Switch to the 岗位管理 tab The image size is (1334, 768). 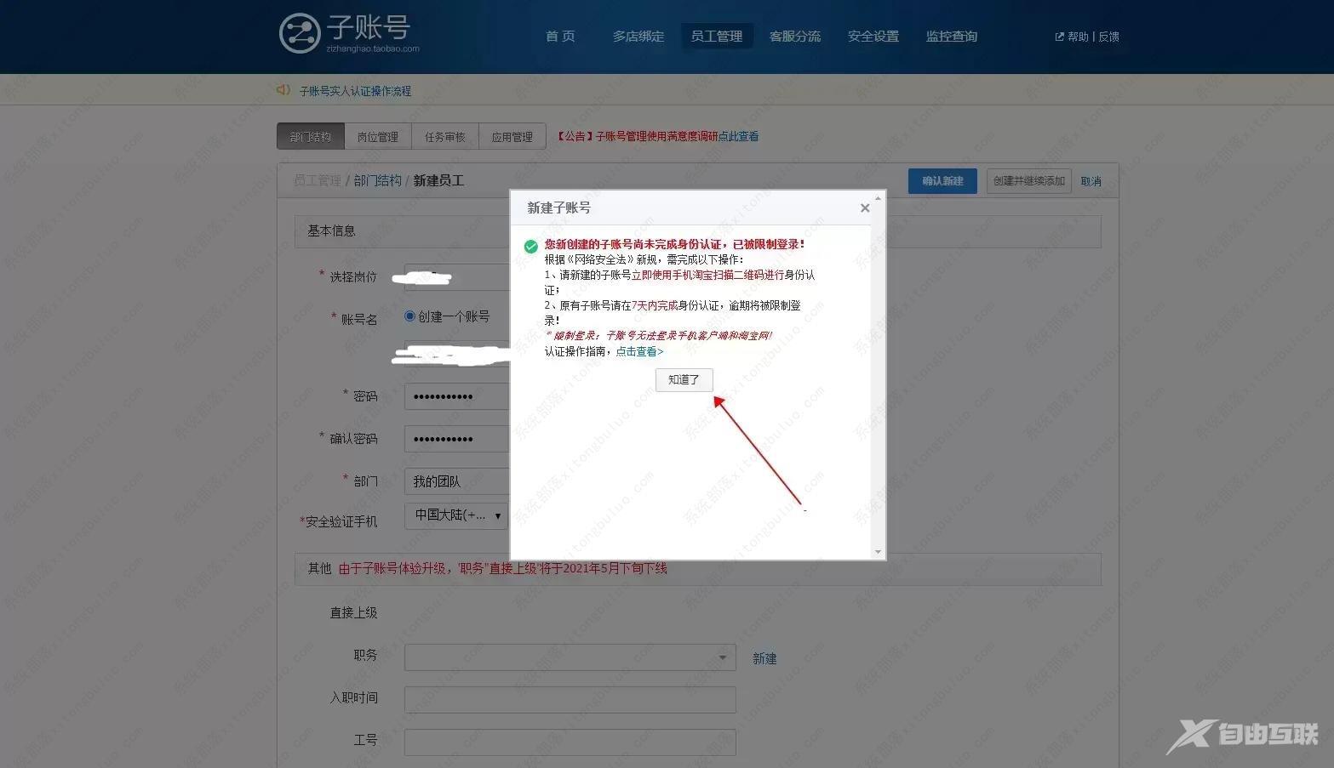[x=377, y=136]
